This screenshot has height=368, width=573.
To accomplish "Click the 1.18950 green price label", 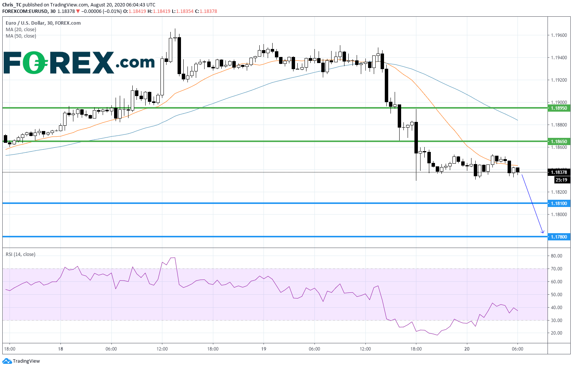I will pyautogui.click(x=559, y=108).
